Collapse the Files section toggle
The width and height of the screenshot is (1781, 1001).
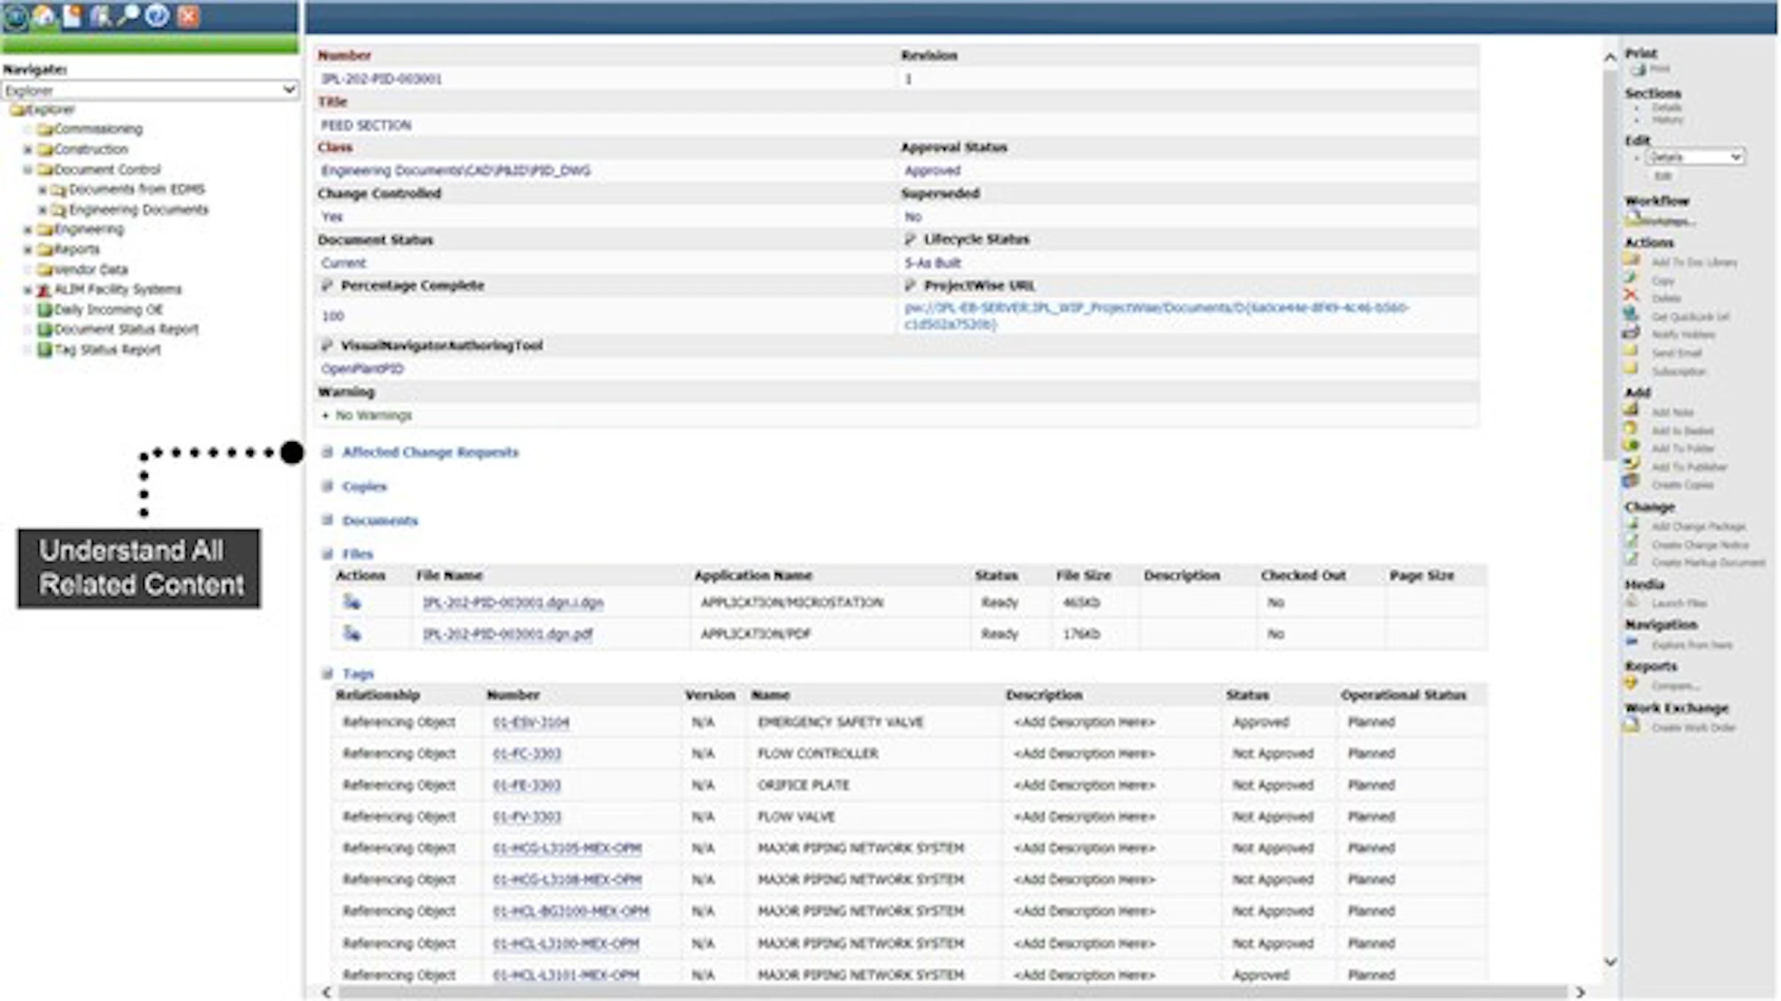pos(328,554)
